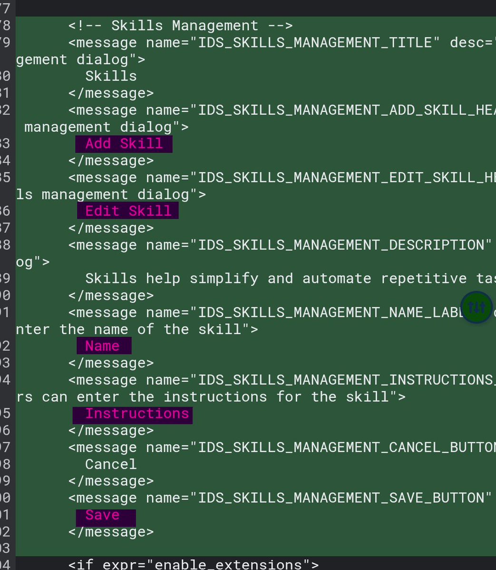
Task: Click the line number beside the Skills text
Action: (x=6, y=76)
